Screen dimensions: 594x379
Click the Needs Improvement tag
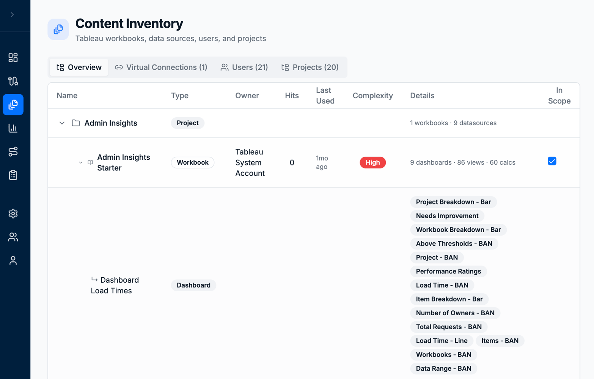(x=447, y=216)
